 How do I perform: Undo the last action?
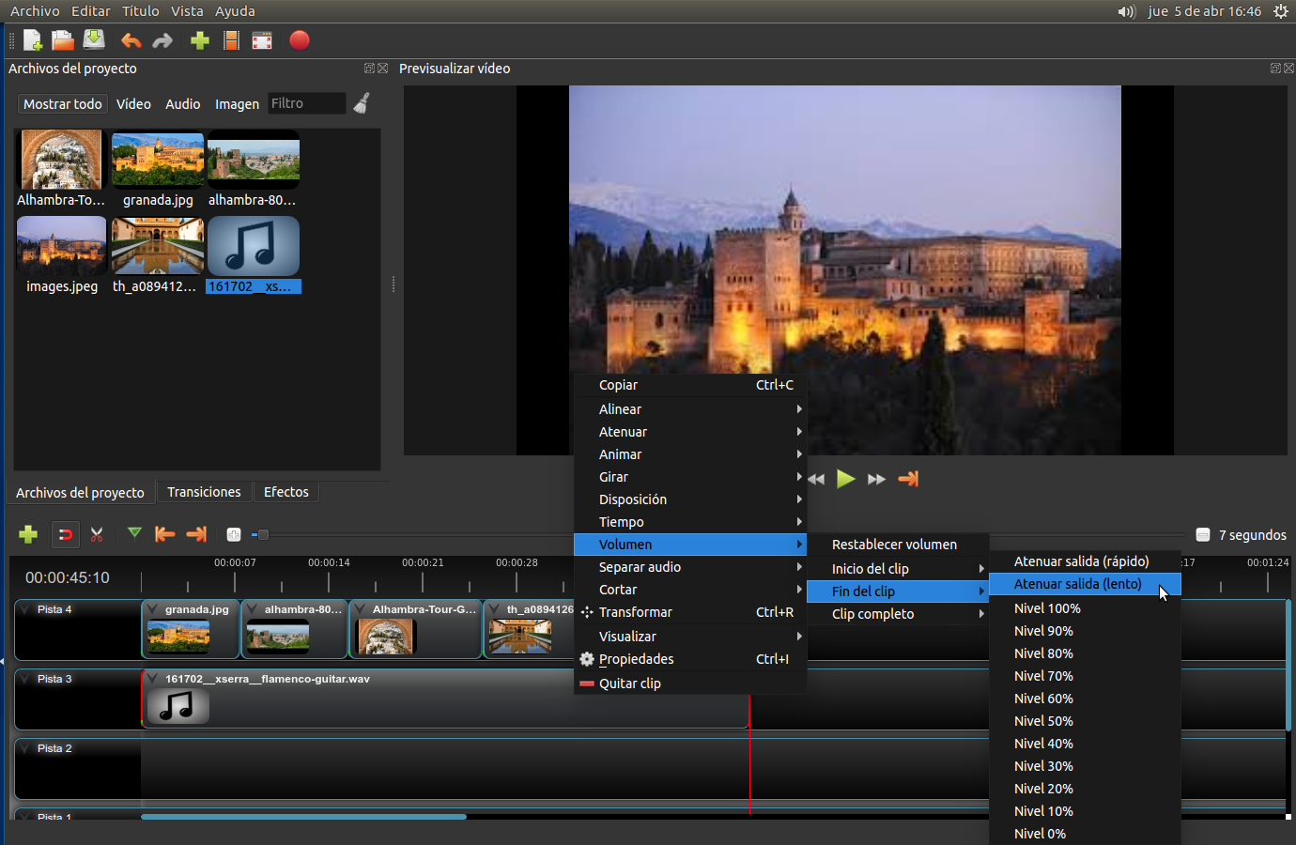[131, 40]
